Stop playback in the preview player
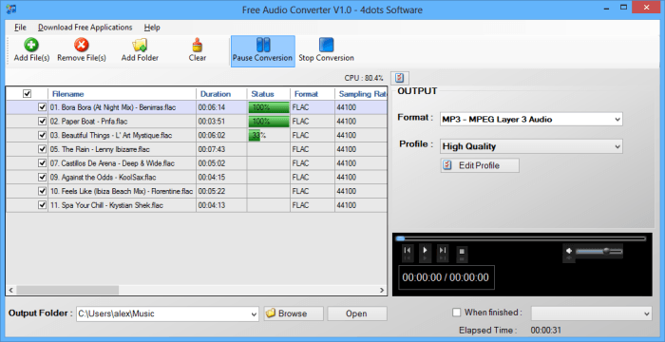The image size is (665, 342). coord(462,252)
